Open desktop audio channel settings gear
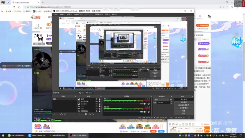This screenshot has height=138, width=245. [x=149, y=112]
